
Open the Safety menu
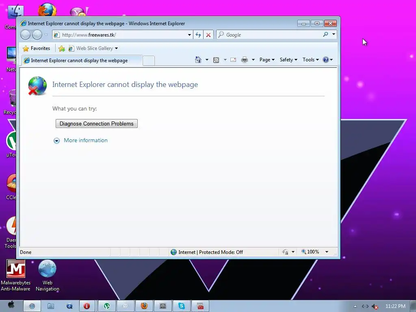288,60
